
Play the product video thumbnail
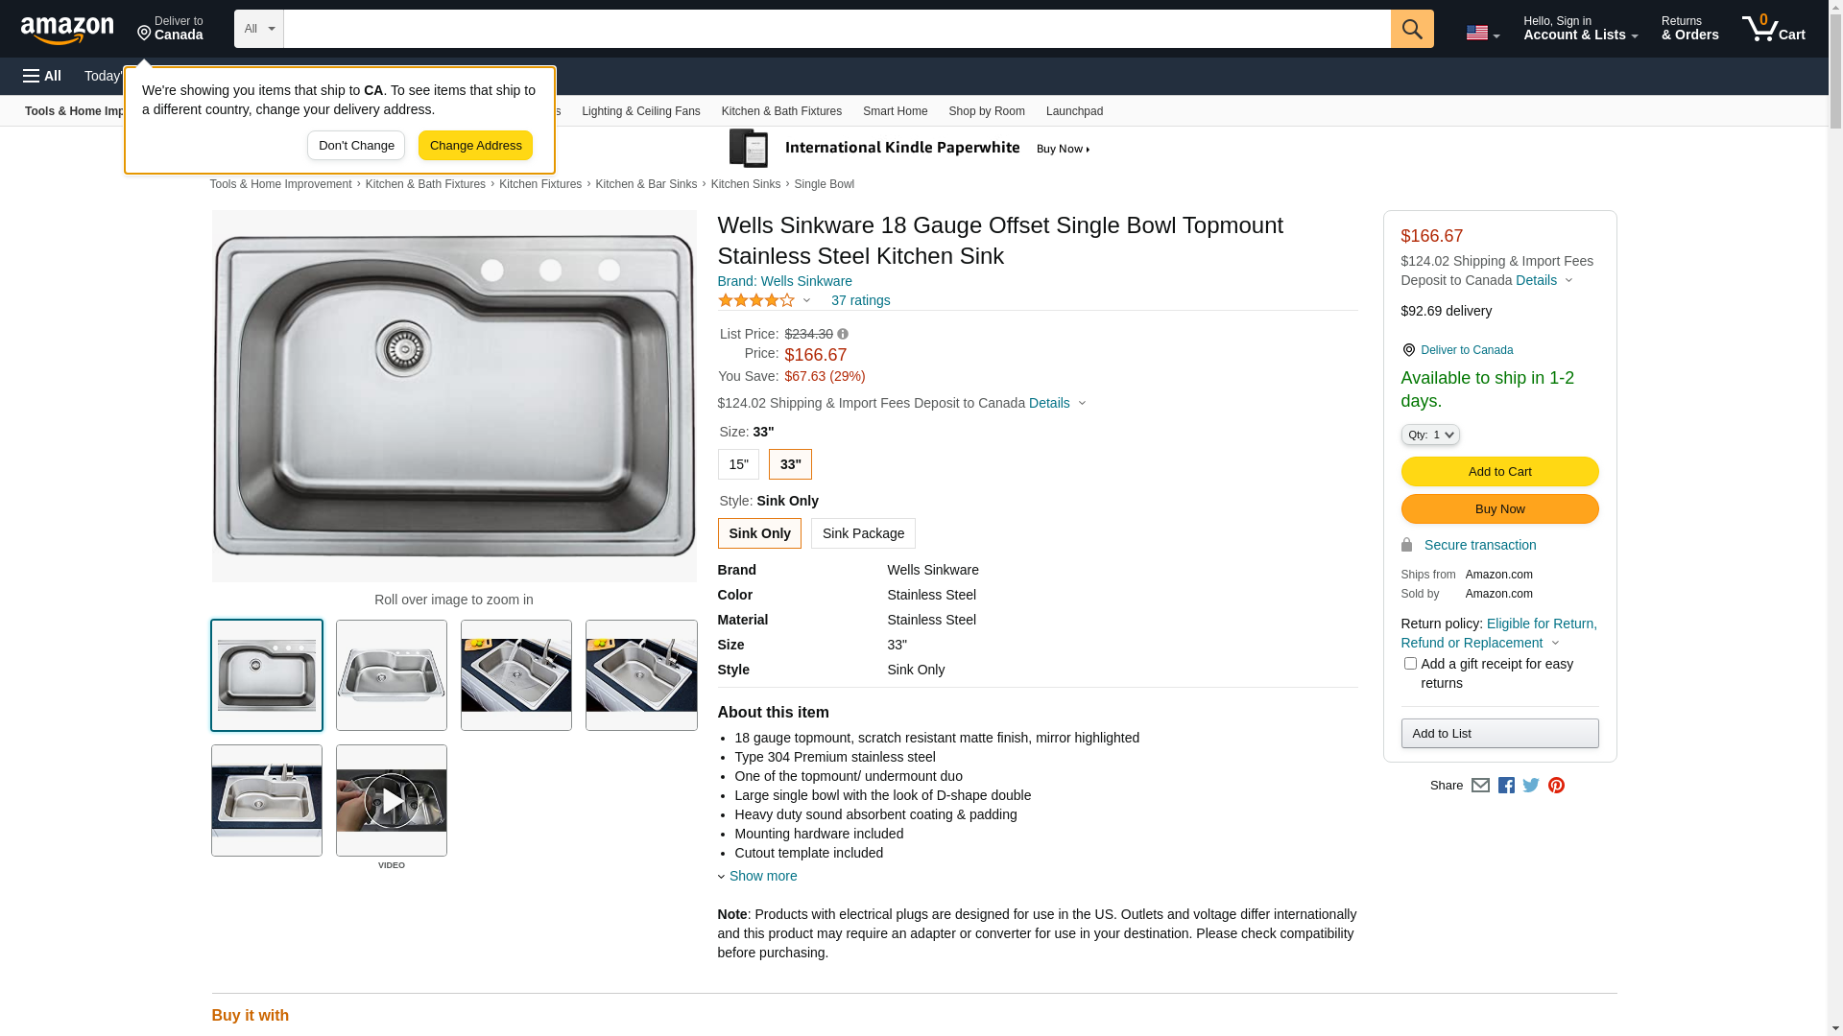(392, 801)
